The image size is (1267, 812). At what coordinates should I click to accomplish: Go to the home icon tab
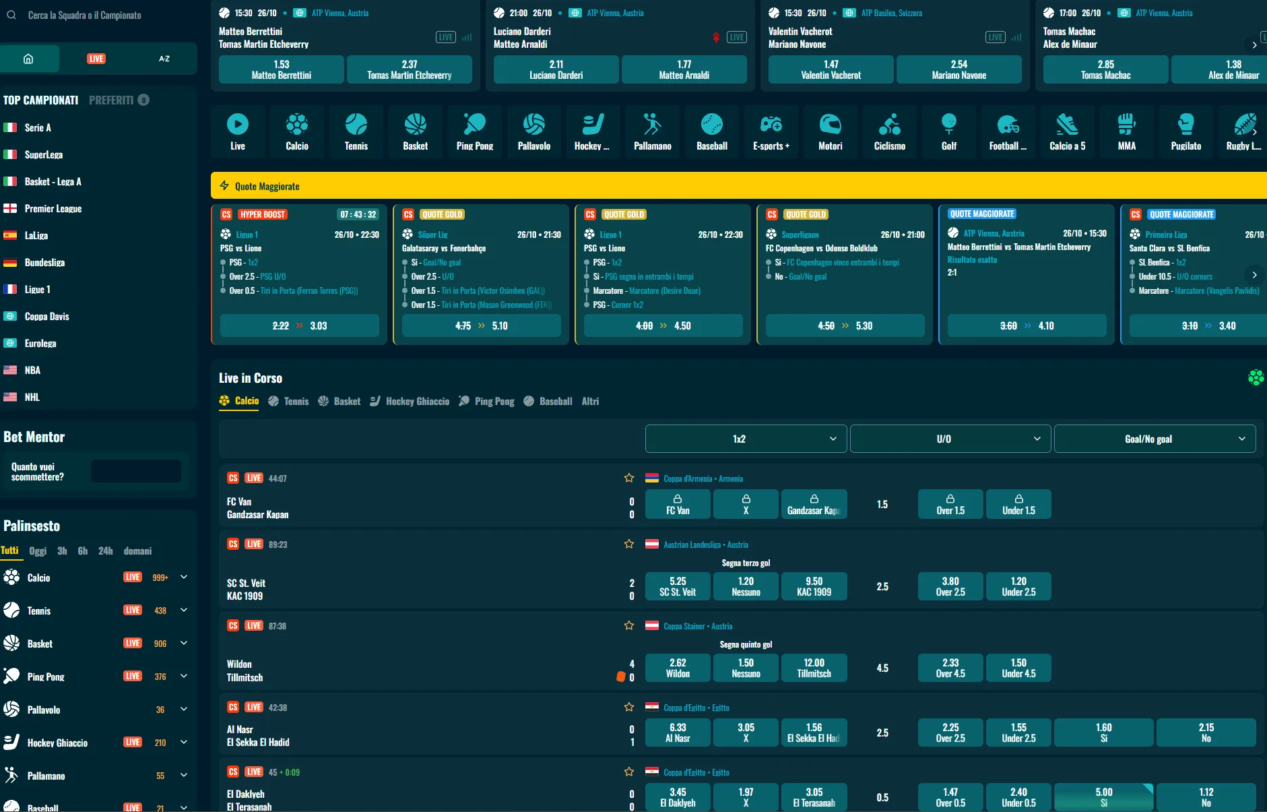tap(29, 59)
